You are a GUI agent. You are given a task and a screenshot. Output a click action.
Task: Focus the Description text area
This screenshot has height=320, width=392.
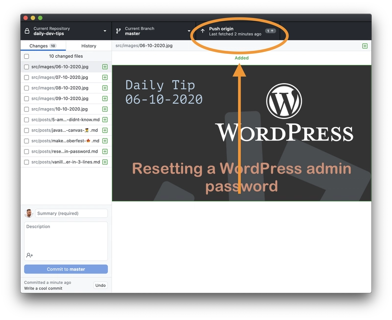(66, 241)
